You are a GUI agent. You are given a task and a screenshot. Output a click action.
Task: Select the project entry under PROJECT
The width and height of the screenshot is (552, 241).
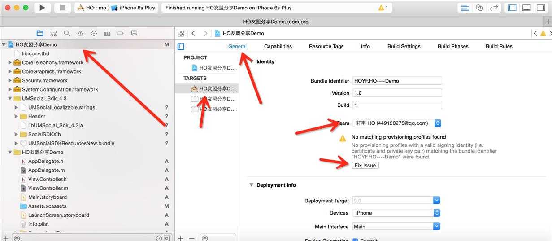pos(214,68)
